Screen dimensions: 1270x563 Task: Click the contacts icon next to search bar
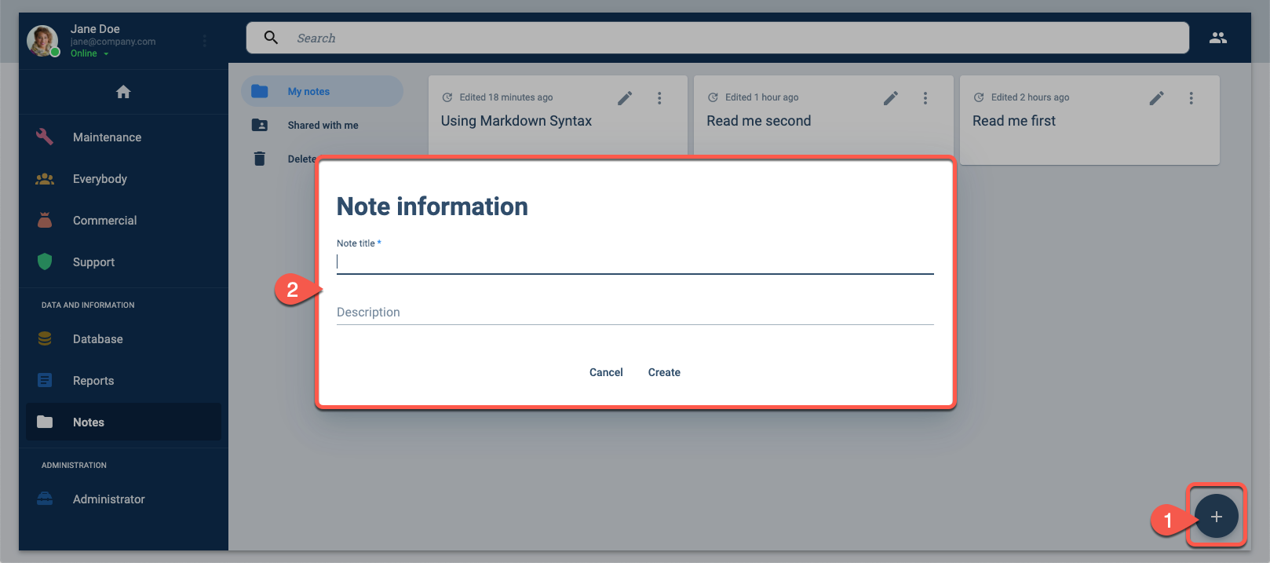(1217, 38)
